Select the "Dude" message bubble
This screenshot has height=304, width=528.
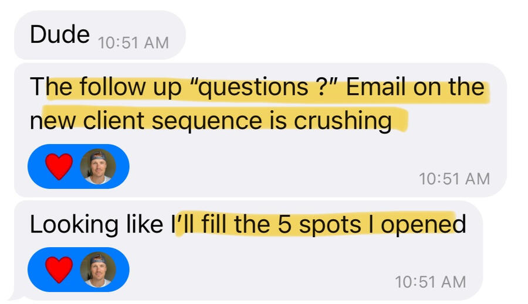(59, 35)
